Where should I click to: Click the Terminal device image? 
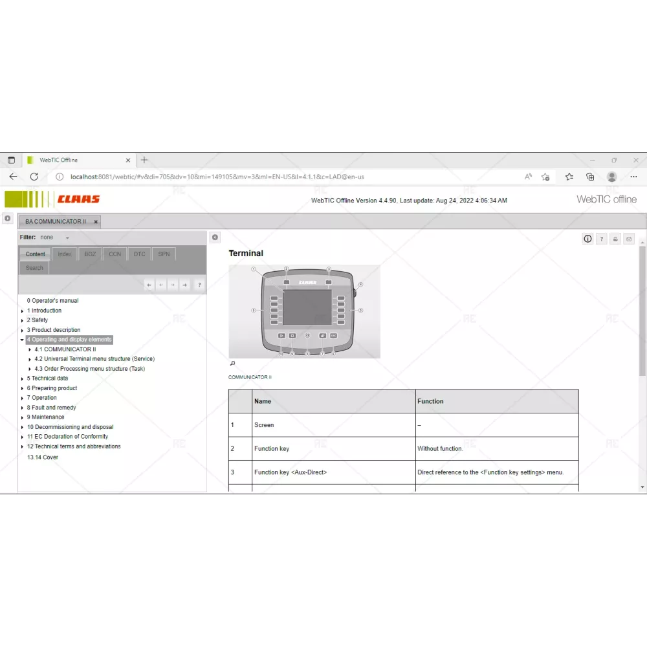tap(304, 311)
